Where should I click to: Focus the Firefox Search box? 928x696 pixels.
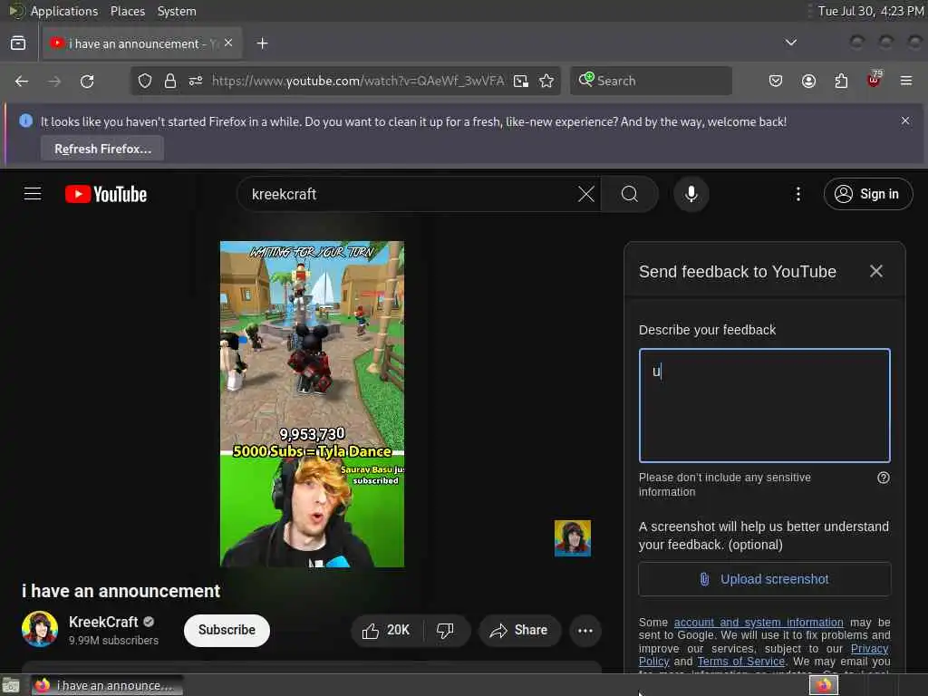tap(651, 81)
